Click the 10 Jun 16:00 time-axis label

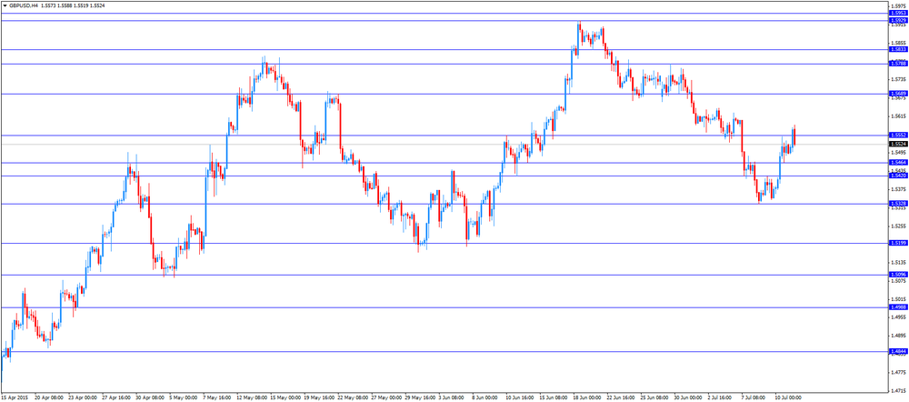522,398
